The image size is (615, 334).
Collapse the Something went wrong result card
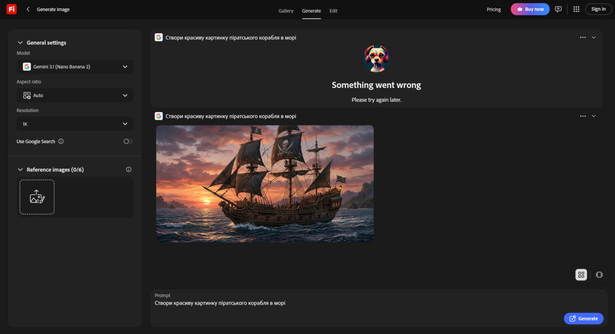coord(594,37)
